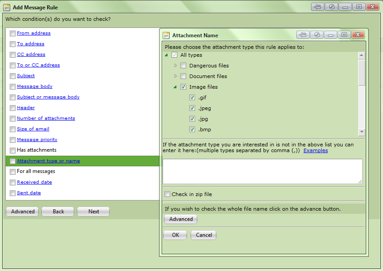
Task: Click the Cancel button
Action: [x=203, y=235]
